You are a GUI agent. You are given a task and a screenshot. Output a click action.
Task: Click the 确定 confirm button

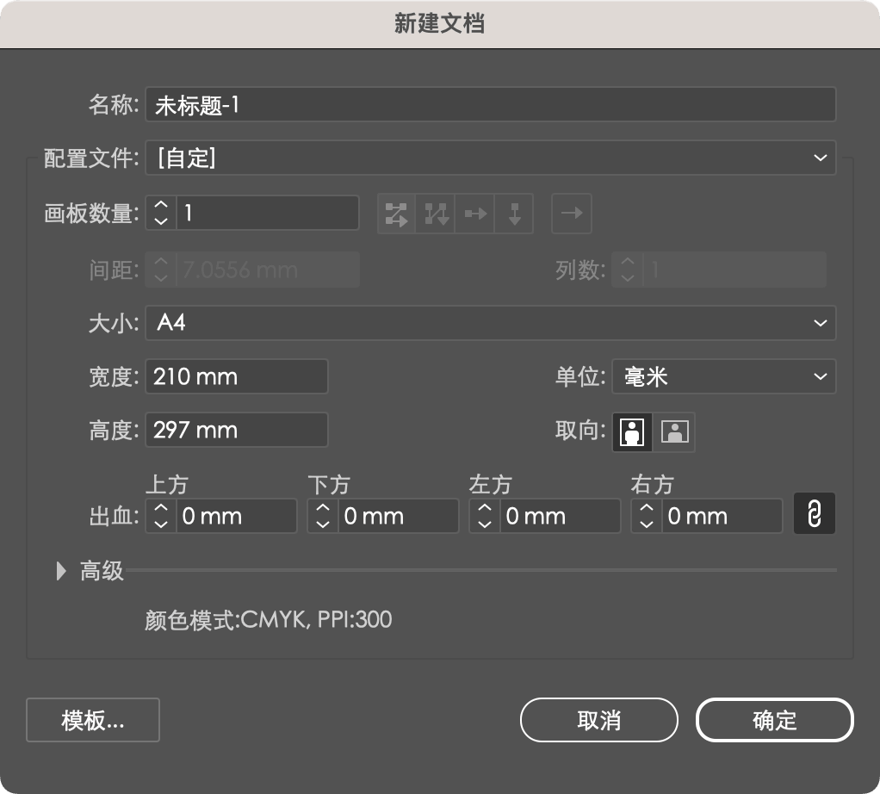click(x=774, y=720)
